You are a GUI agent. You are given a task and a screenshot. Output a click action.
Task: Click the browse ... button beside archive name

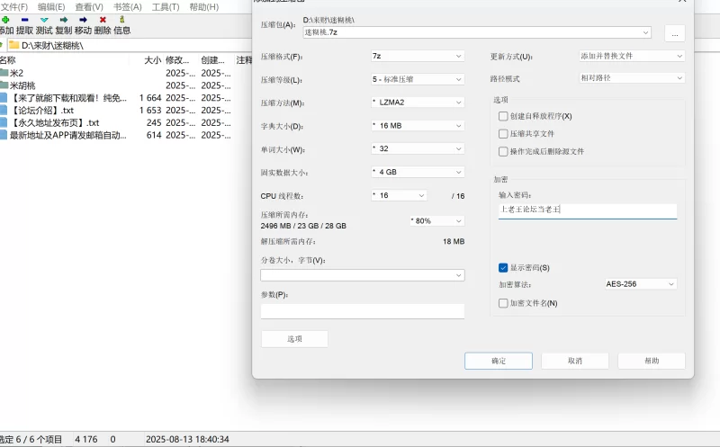[x=674, y=33]
